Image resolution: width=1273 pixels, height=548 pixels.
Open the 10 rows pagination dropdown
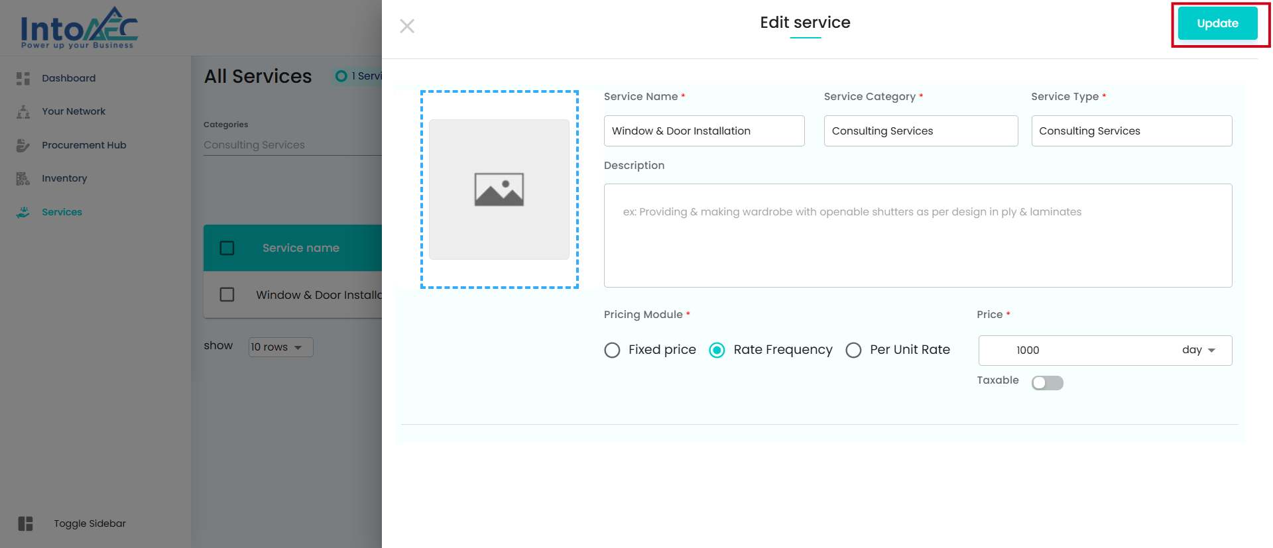pyautogui.click(x=280, y=347)
